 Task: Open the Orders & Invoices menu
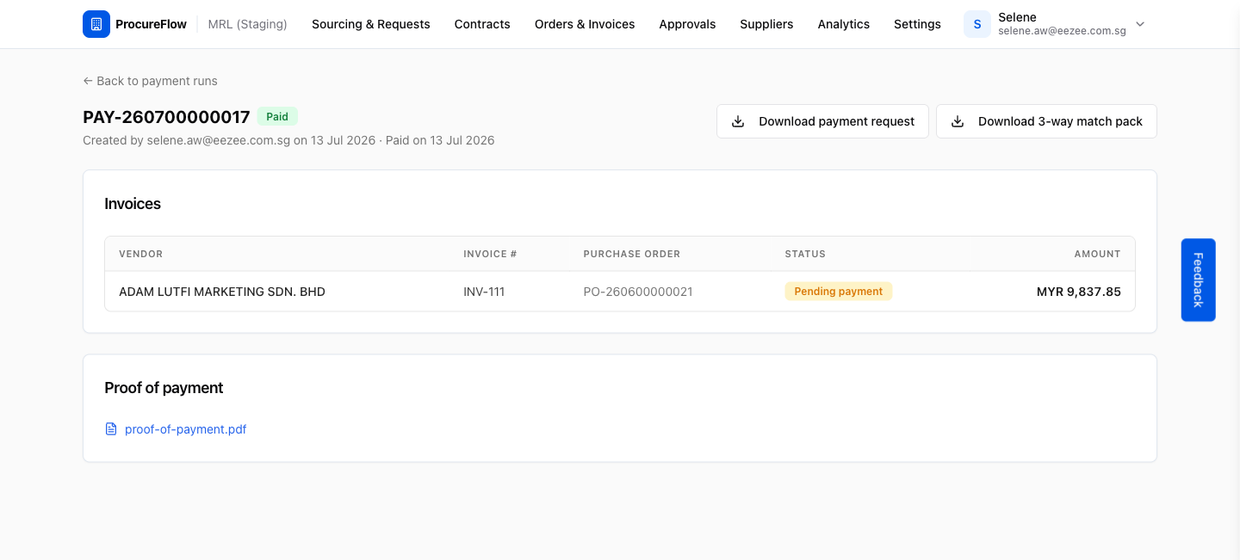pos(585,24)
